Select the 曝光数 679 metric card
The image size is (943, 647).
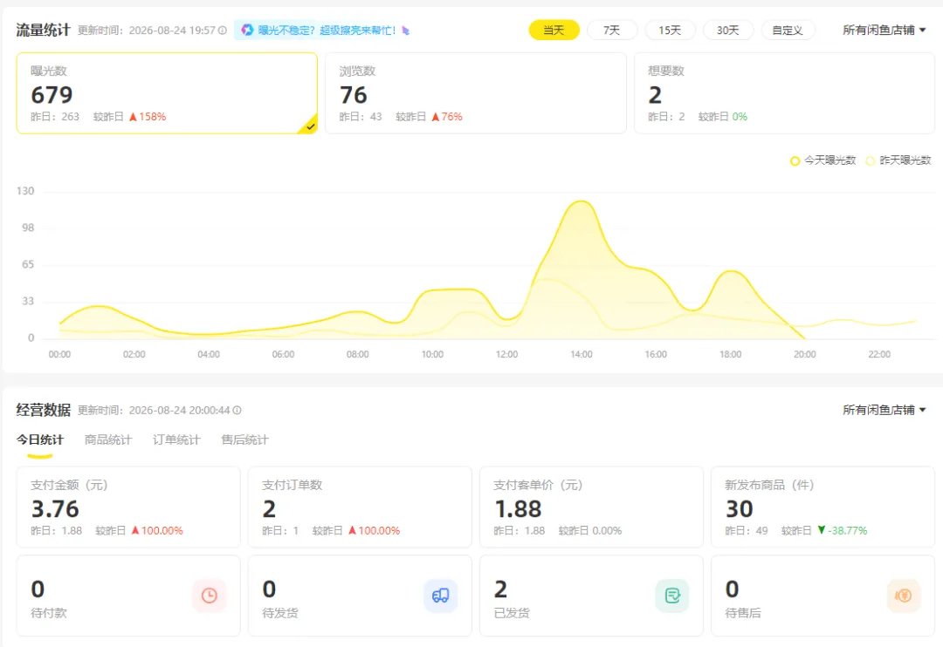pyautogui.click(x=167, y=93)
